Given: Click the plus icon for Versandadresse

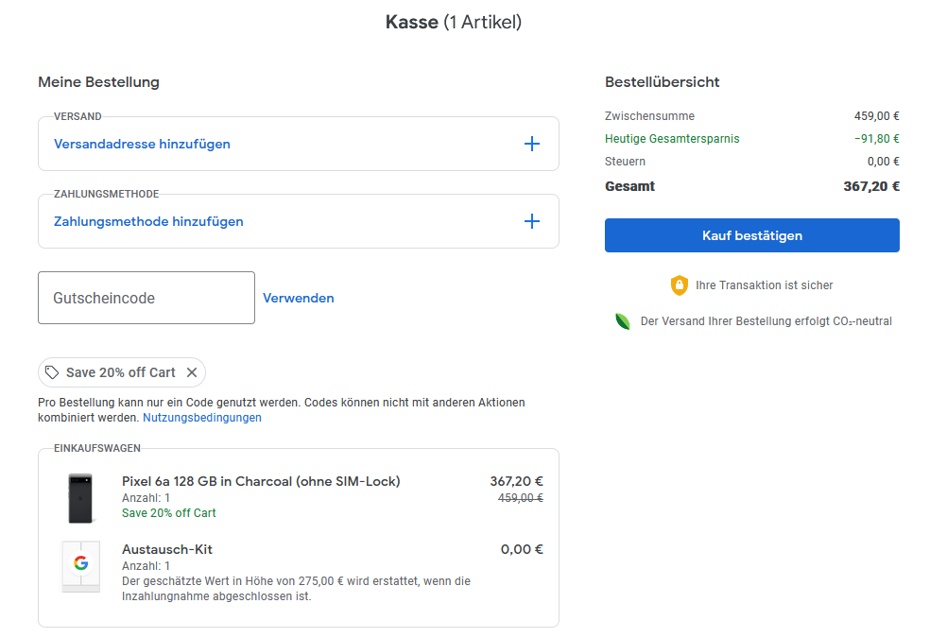Looking at the screenshot, I should [x=532, y=144].
